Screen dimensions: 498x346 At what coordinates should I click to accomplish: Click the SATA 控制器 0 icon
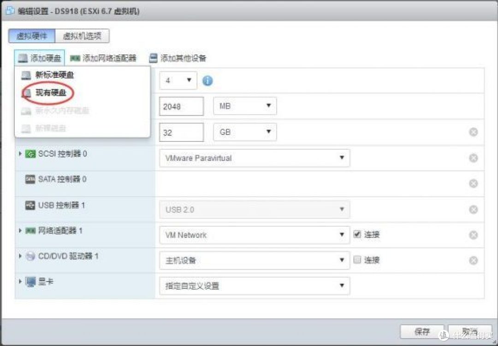click(x=30, y=180)
